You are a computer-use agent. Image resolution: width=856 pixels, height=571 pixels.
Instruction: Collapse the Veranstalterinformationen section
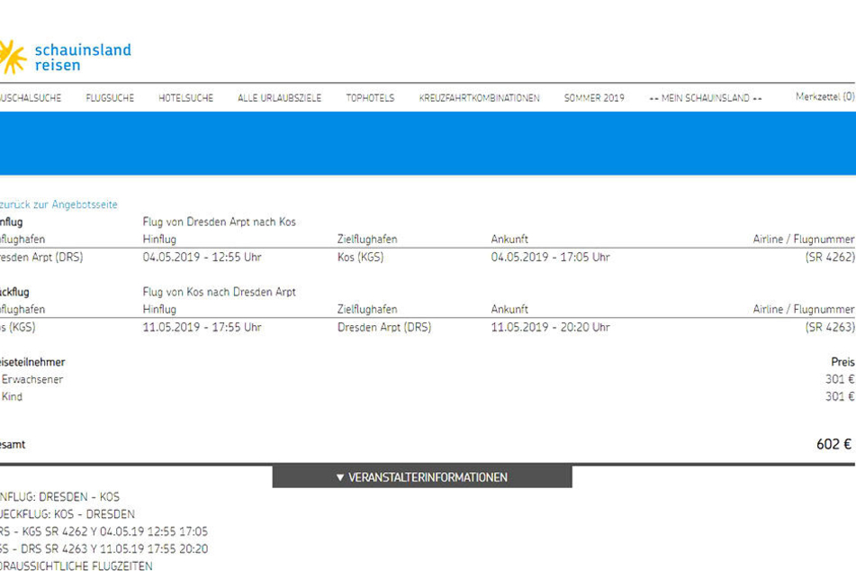[422, 477]
